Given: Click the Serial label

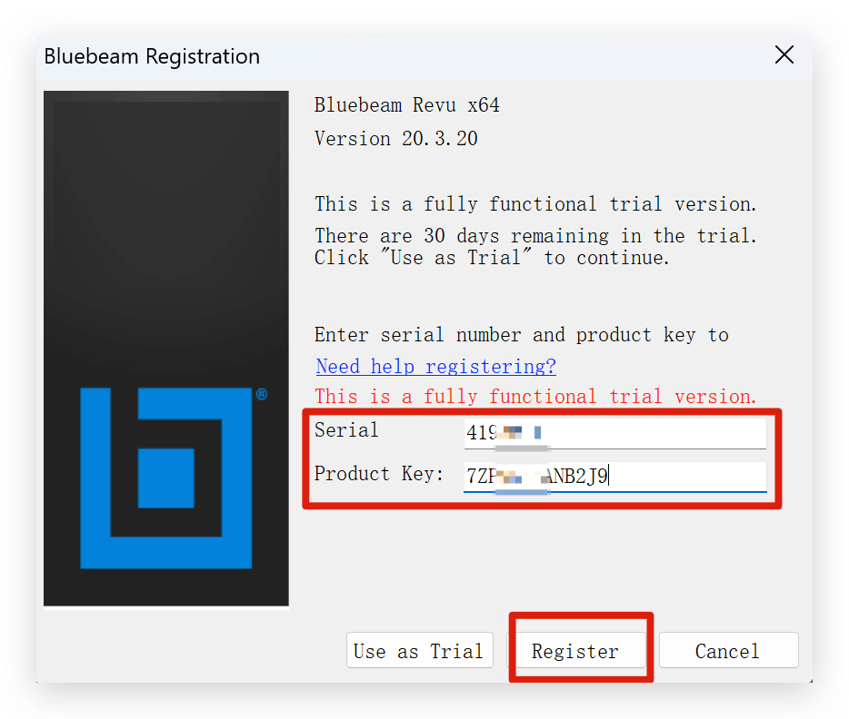Looking at the screenshot, I should point(346,429).
